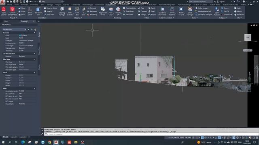
Task: Launch the Cyclone ENTERPRISE button
Action: (13, 11)
